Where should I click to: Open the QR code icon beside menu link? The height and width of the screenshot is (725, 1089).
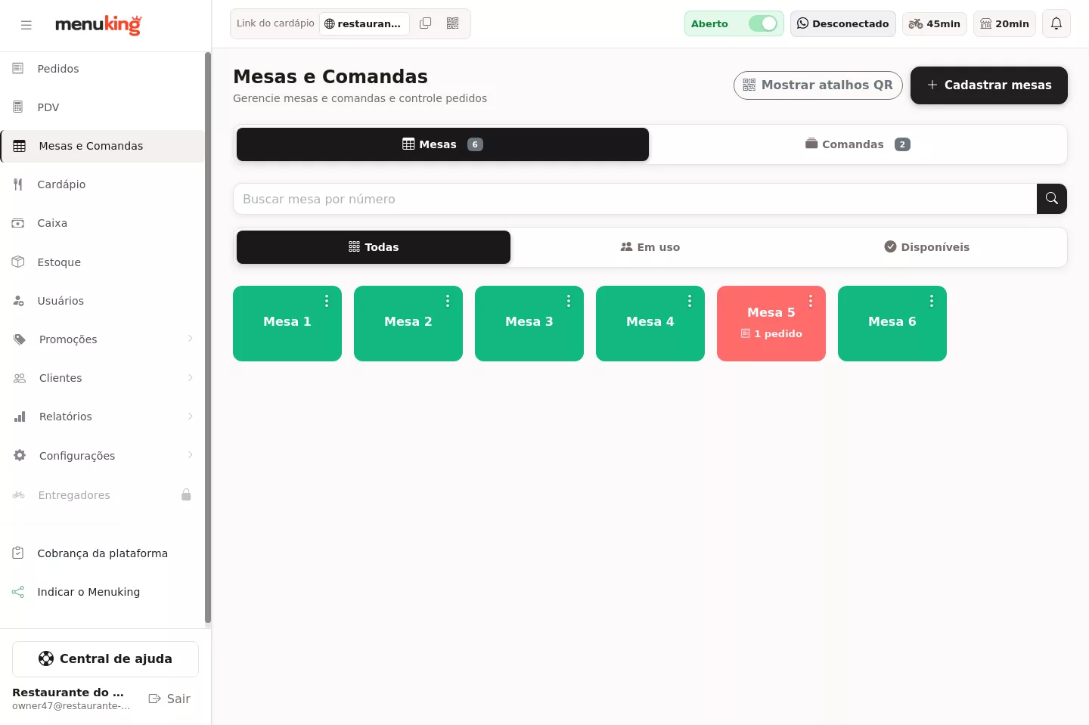click(x=453, y=23)
